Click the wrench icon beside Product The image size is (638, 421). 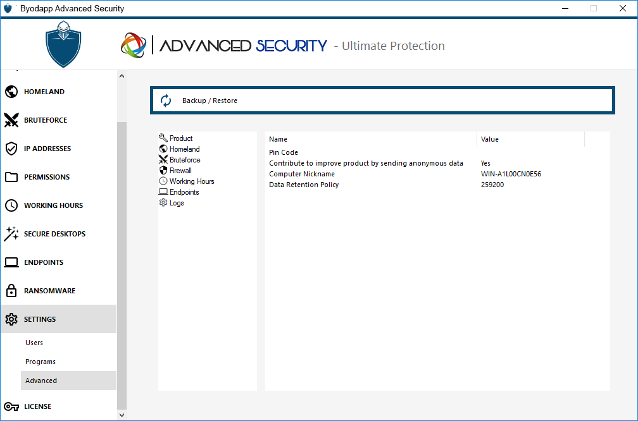tap(163, 138)
